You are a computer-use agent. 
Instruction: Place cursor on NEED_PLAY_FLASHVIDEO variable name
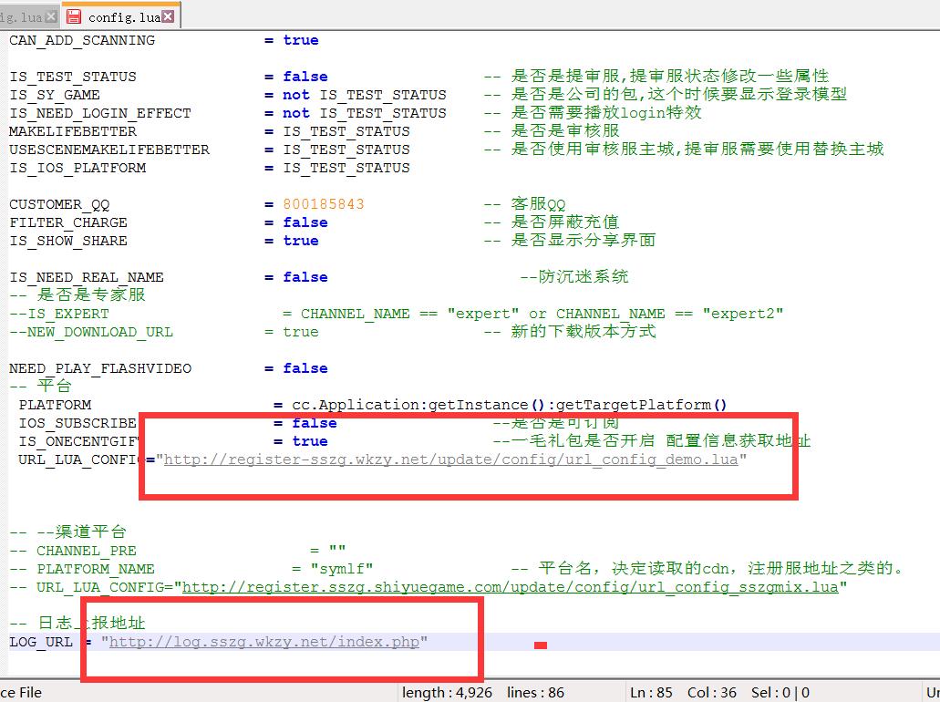click(x=100, y=368)
